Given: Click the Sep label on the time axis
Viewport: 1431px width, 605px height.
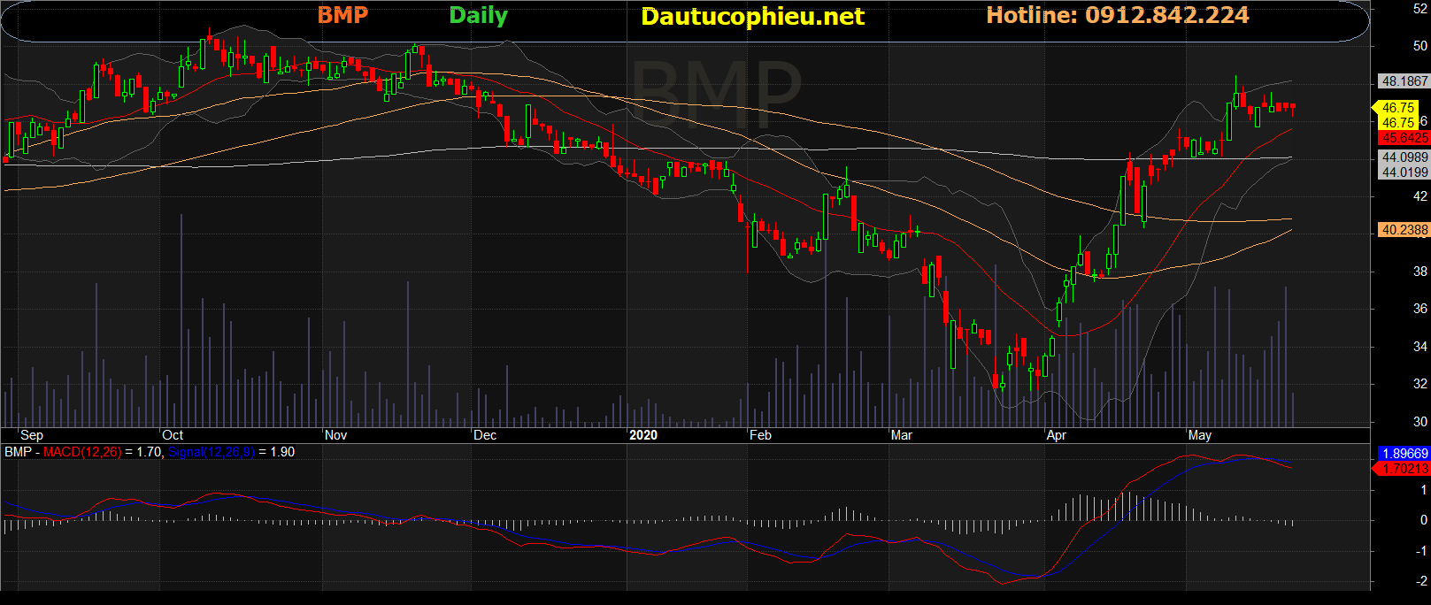Looking at the screenshot, I should [x=32, y=435].
